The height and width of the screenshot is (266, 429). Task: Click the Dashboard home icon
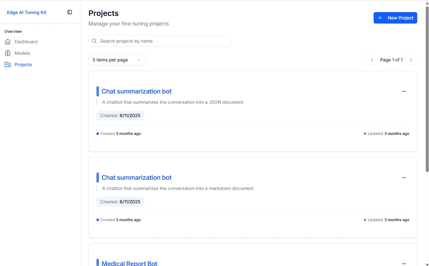8,42
